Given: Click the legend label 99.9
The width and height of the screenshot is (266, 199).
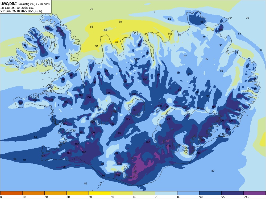Looking at the screenshot, I should pos(246,197).
